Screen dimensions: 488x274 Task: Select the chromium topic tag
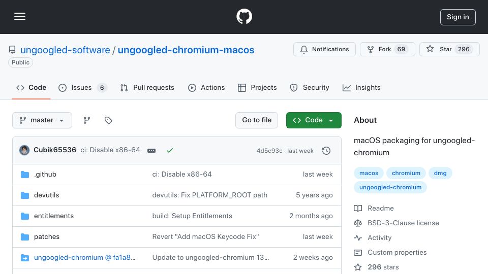pos(406,173)
